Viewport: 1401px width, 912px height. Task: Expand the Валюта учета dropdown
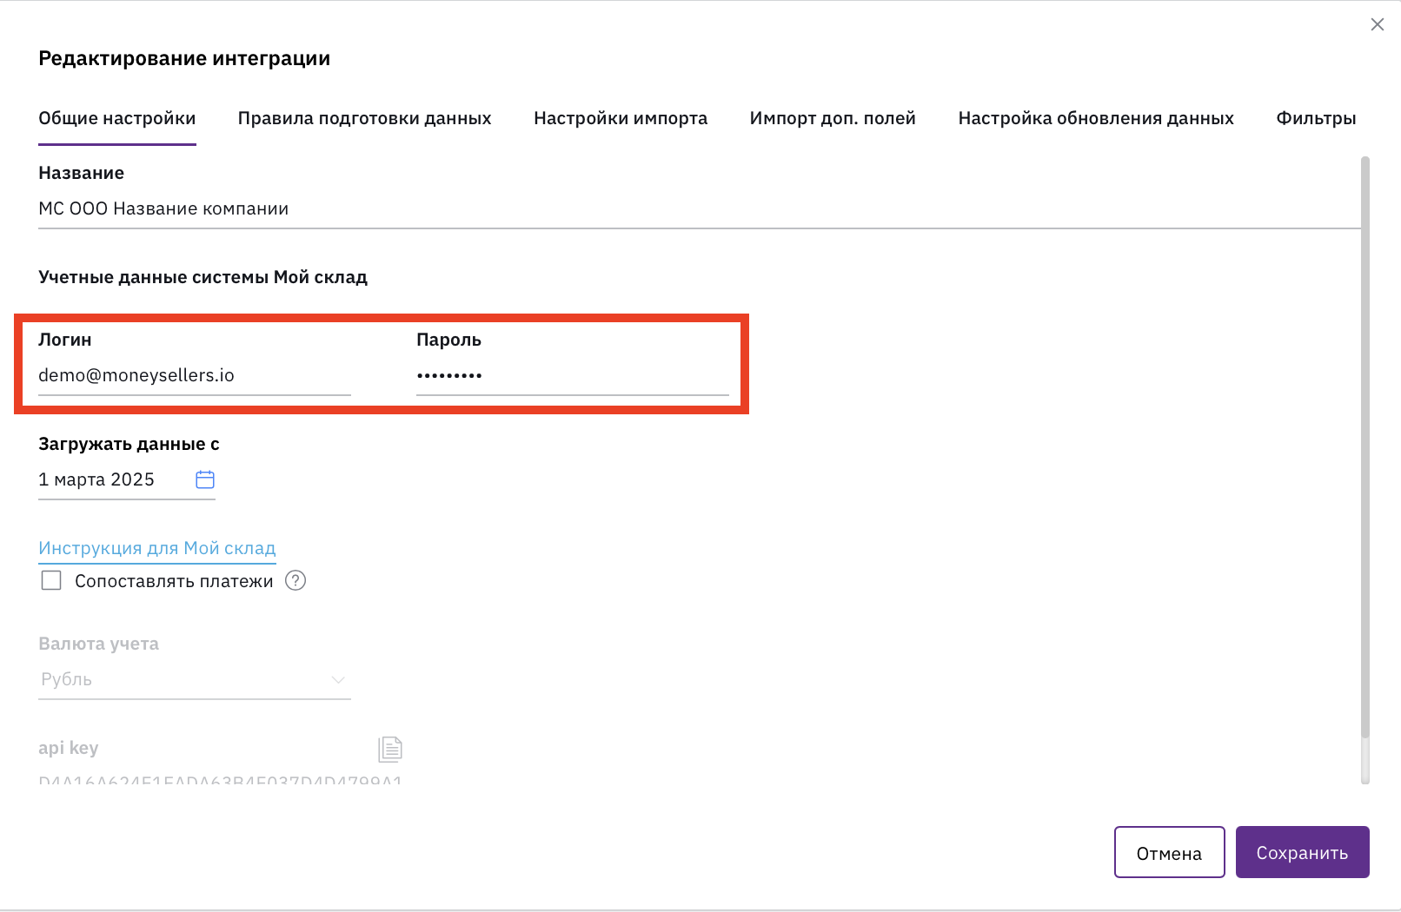click(195, 679)
